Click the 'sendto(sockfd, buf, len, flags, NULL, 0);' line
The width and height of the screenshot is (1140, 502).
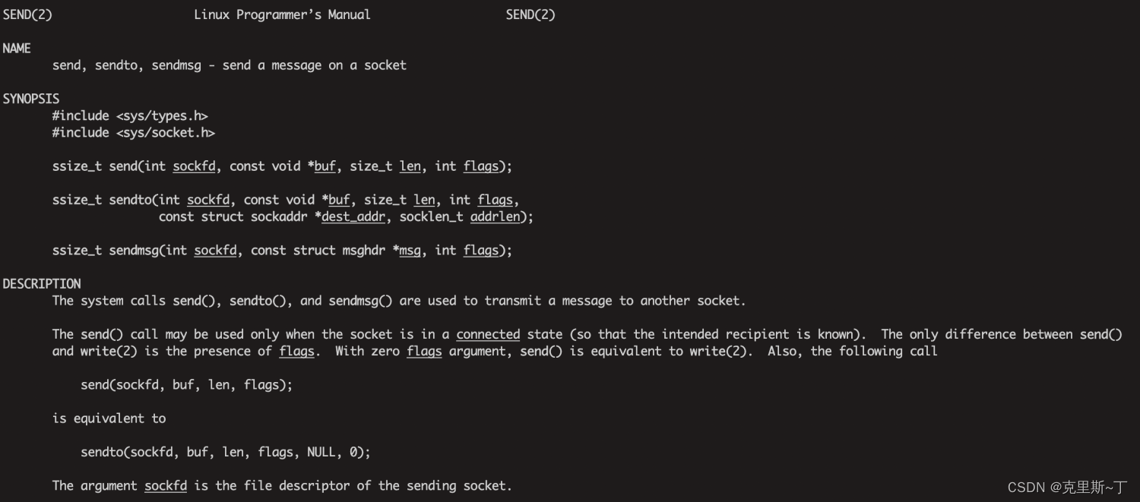pos(226,453)
